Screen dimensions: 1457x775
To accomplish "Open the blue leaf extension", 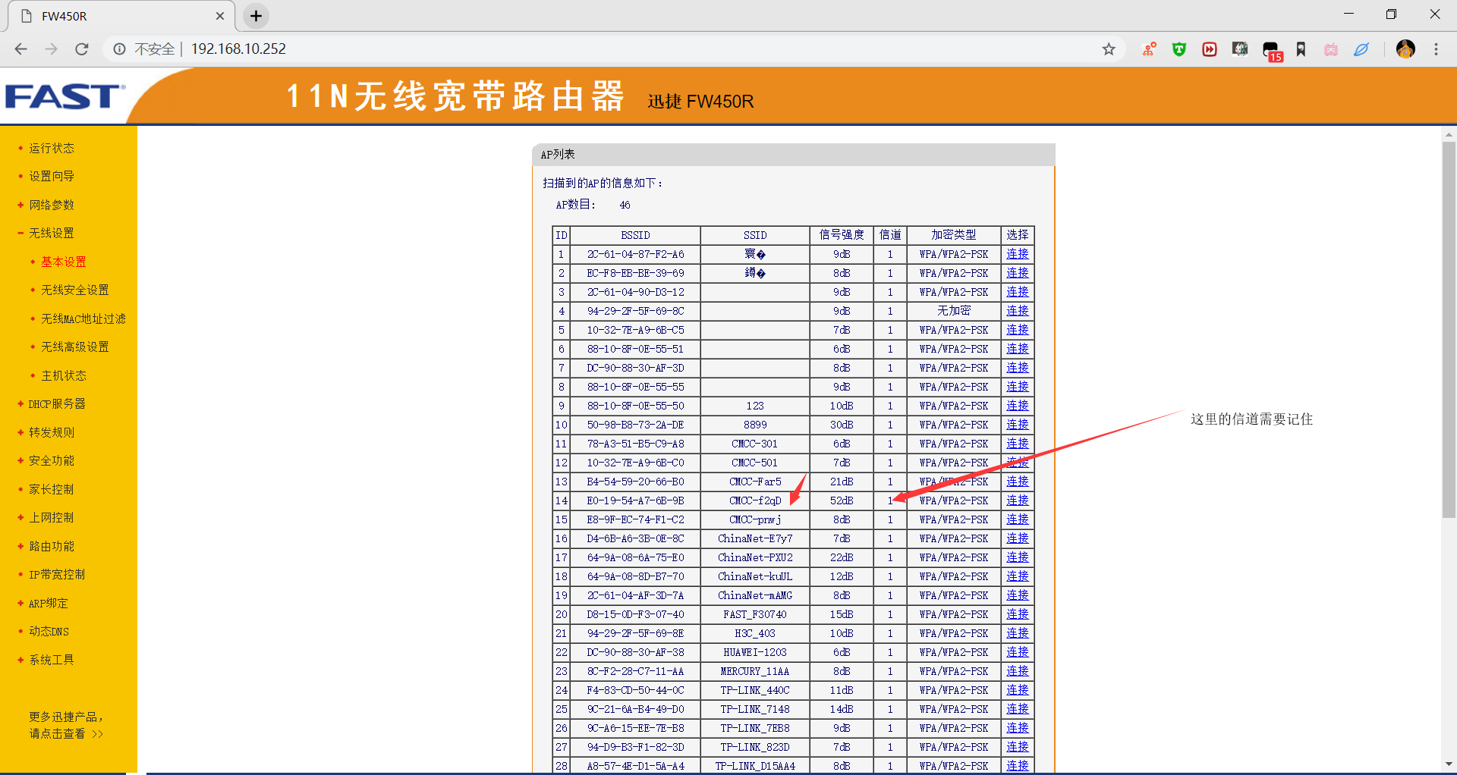I will pos(1361,49).
